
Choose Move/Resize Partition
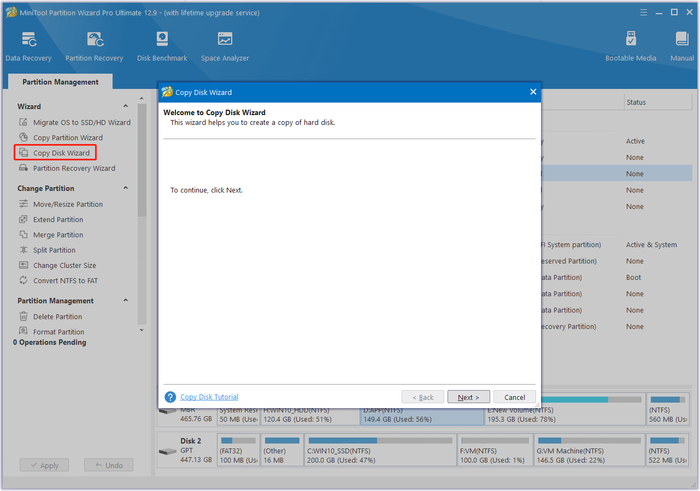pyautogui.click(x=68, y=204)
